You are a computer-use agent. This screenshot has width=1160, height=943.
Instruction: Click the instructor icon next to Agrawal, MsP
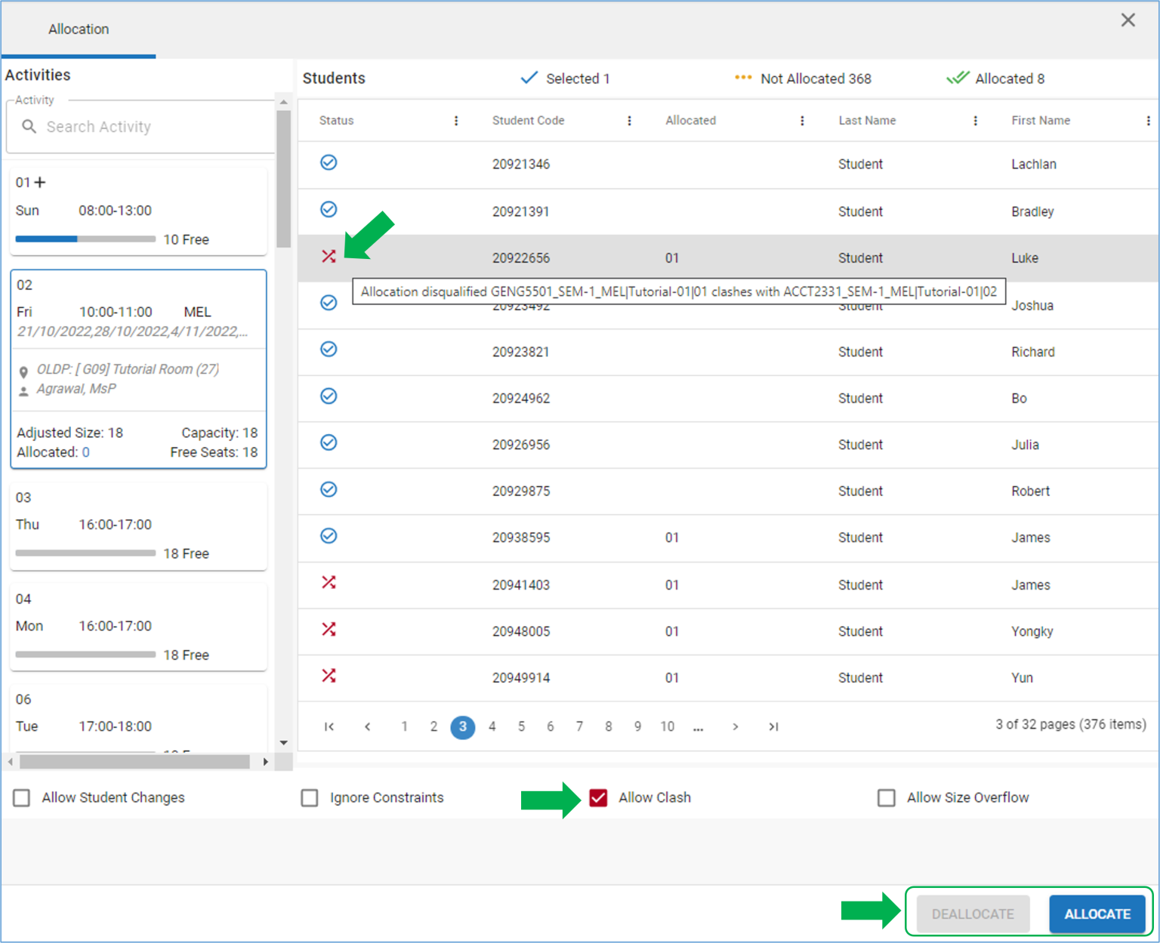coord(23,389)
